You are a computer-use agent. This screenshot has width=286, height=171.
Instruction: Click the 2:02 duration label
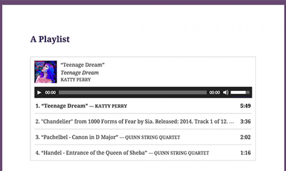[245, 137]
